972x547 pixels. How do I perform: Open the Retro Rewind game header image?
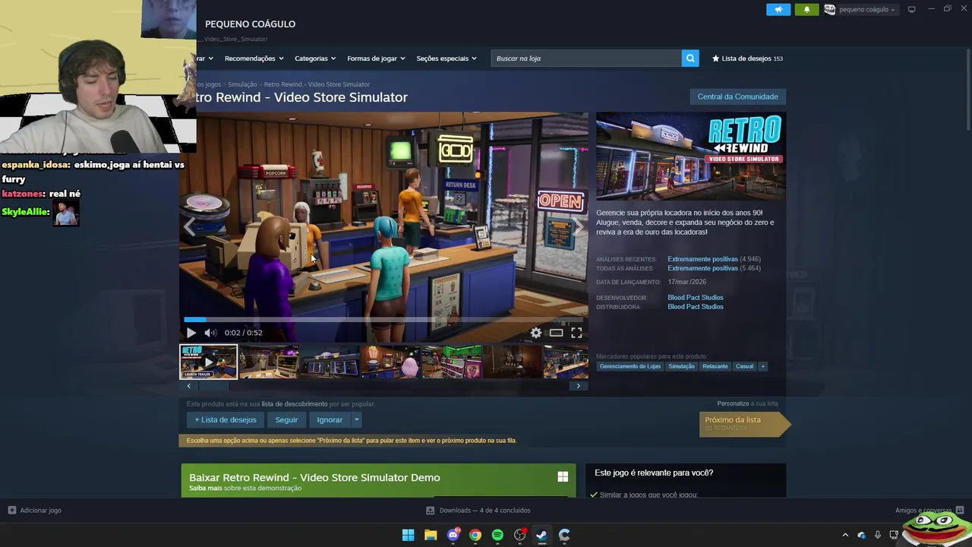[x=691, y=157]
